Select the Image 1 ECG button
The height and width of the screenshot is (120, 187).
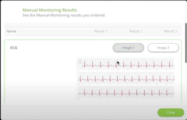tap(128, 48)
